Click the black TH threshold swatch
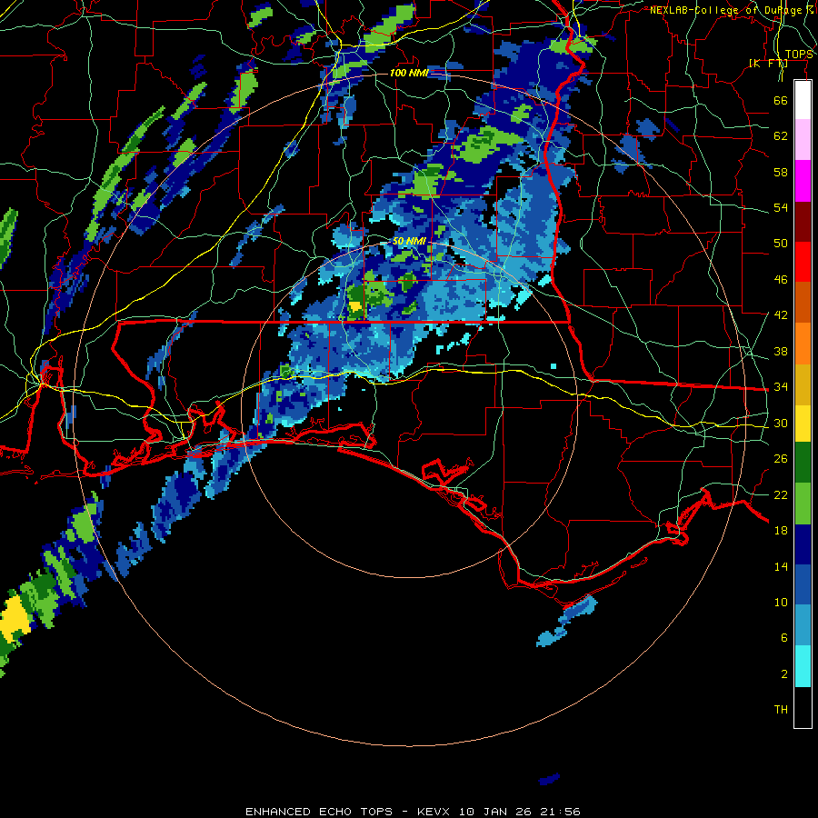818x818 pixels. 803,707
